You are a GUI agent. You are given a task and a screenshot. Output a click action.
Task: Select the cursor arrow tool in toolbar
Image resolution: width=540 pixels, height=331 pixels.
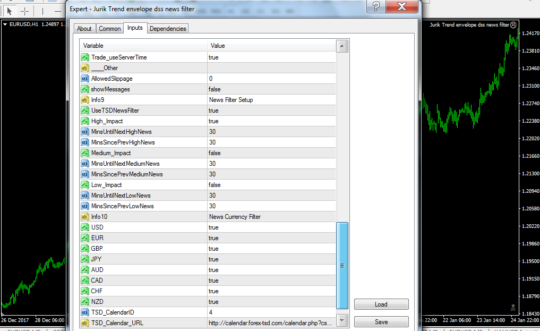[10, 11]
